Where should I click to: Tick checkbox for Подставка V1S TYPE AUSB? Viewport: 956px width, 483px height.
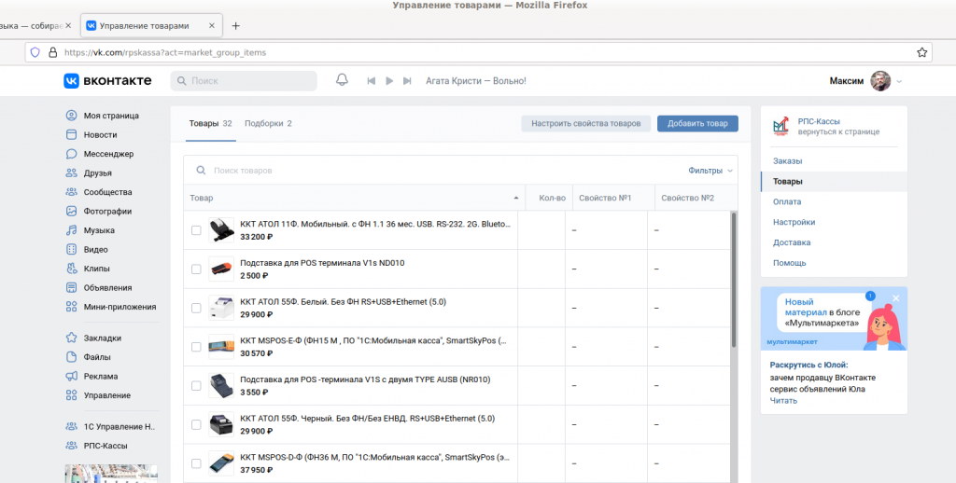(196, 385)
